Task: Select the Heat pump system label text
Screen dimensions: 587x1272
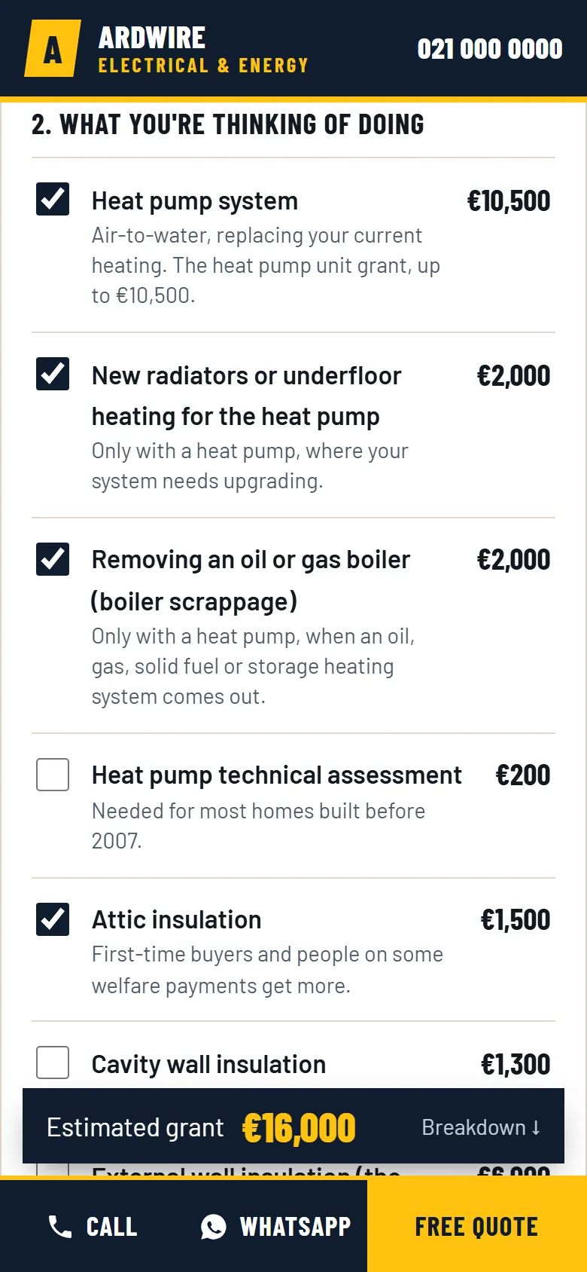Action: 195,201
